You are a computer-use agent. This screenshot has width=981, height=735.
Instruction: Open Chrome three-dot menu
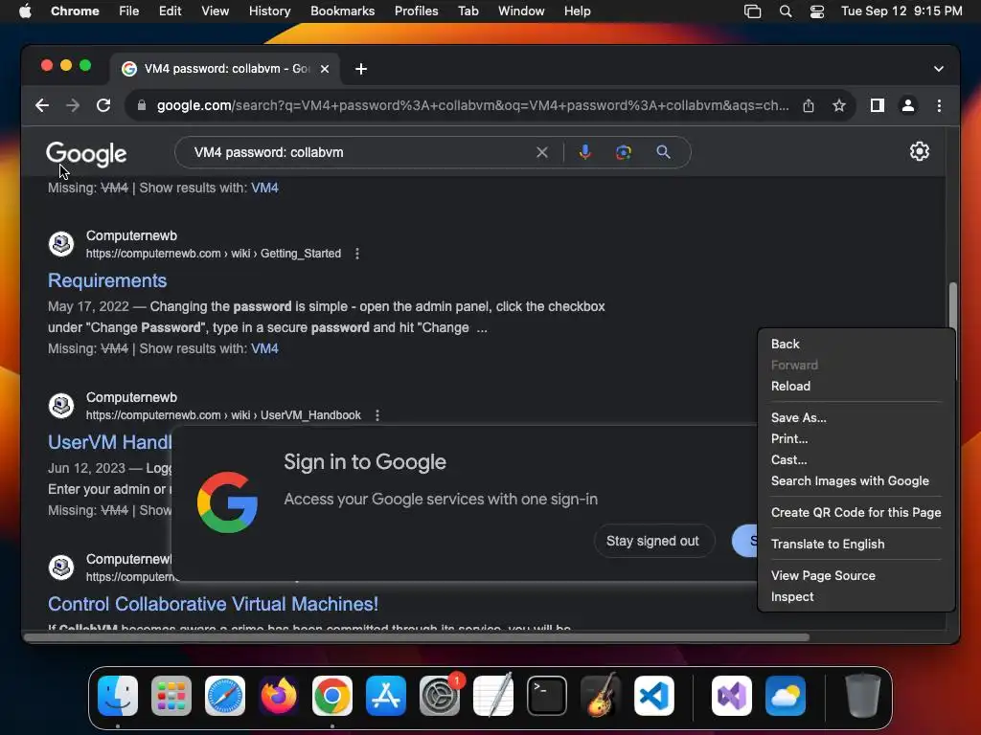[x=939, y=105]
